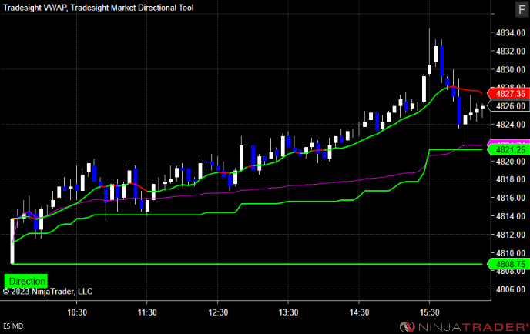Click the 4806.00 price axis label
The height and width of the screenshot is (334, 530).
(511, 289)
